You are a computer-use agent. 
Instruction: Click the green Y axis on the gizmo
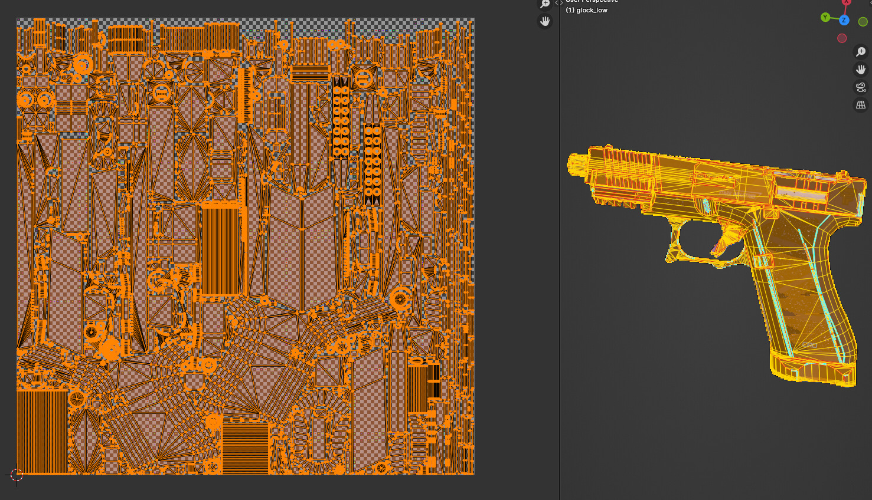[825, 17]
